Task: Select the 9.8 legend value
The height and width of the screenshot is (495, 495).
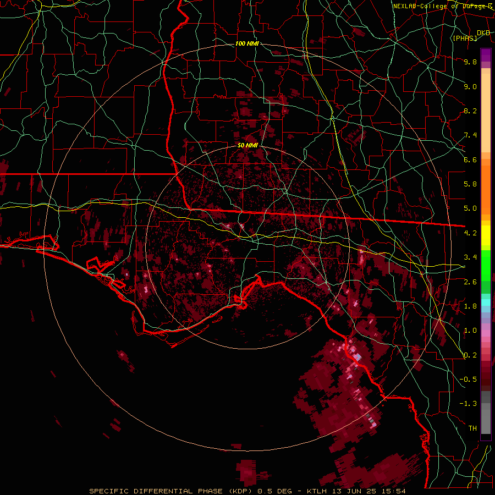Action: [470, 62]
